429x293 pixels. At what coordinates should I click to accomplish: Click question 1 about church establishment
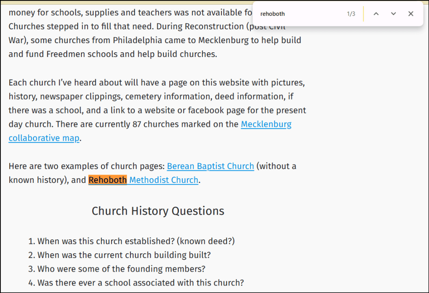click(136, 241)
